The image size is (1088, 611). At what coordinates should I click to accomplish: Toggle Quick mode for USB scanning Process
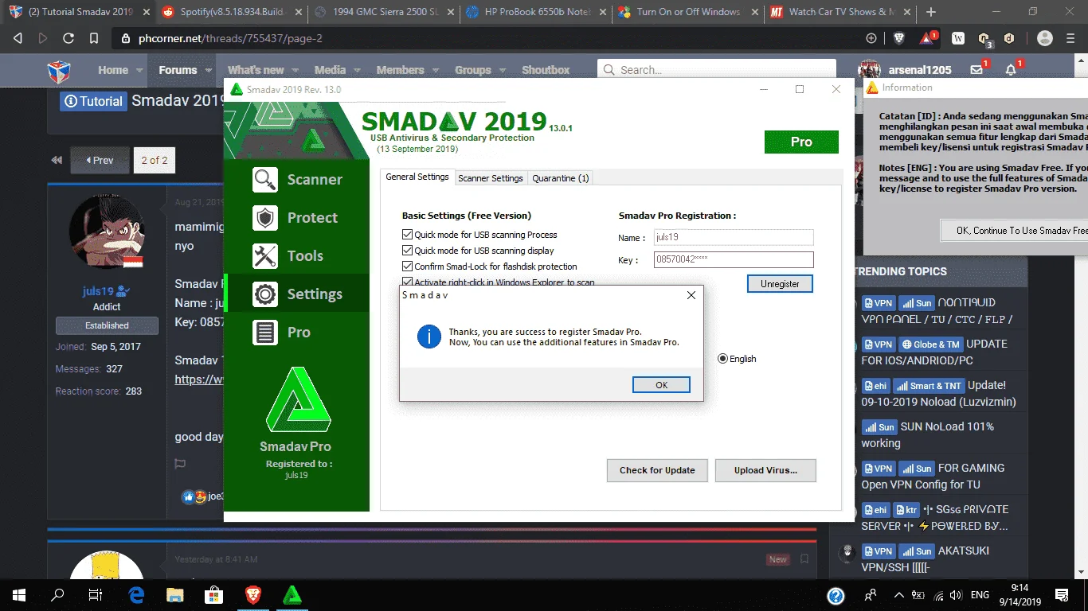tap(408, 235)
